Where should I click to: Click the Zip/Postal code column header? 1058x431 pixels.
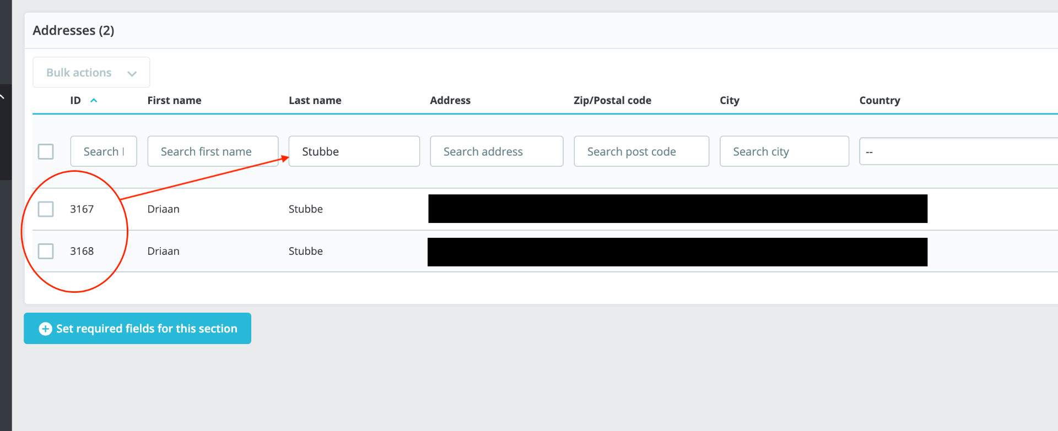point(612,100)
